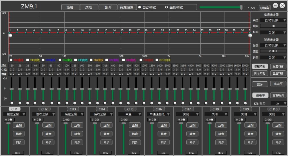This screenshot has height=156, width=288.
Task: Click high-pass frequency field showing 20
Action: 273,26
